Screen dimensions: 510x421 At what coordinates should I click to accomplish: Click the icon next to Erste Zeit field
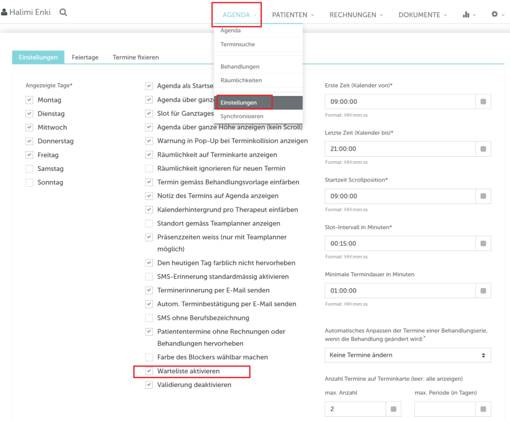[483, 101]
